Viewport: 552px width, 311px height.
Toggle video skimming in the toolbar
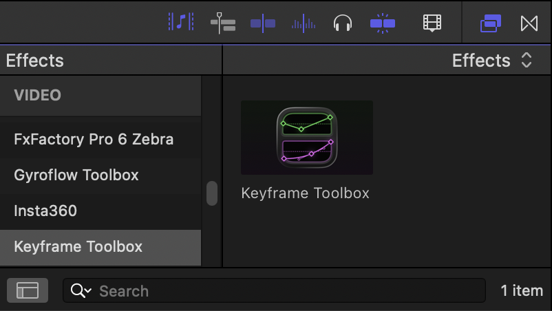263,23
